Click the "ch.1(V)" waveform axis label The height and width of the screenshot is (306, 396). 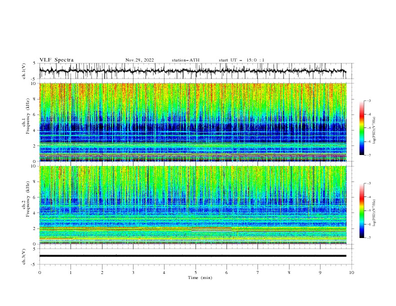tap(24, 71)
